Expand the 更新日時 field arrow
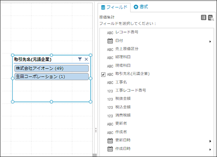Image resolution: width=217 pixels, height=157 pixels. tap(210, 141)
